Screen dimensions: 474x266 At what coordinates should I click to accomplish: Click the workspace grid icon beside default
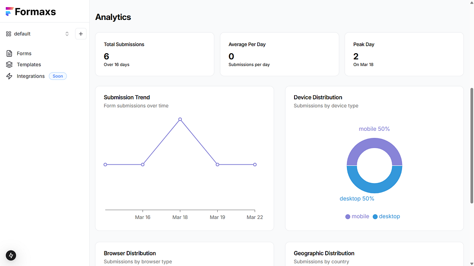pos(8,34)
